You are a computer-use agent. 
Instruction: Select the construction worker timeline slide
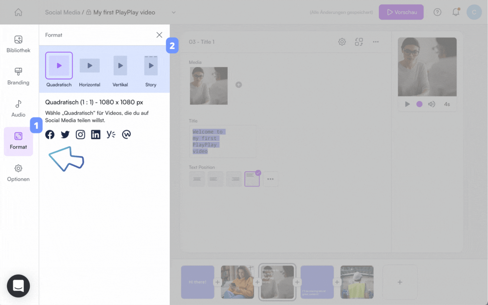357,282
